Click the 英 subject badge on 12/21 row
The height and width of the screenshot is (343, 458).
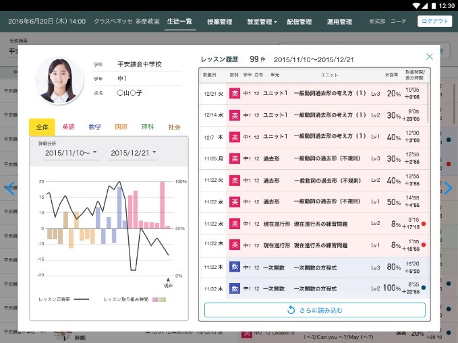[x=235, y=94]
